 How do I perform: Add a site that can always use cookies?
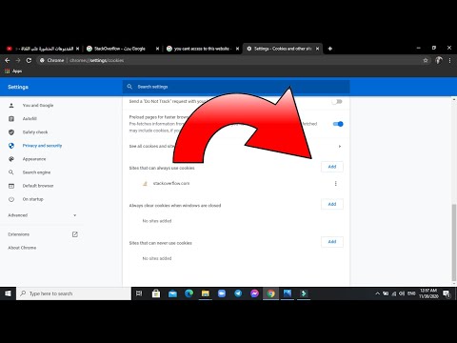pos(332,167)
